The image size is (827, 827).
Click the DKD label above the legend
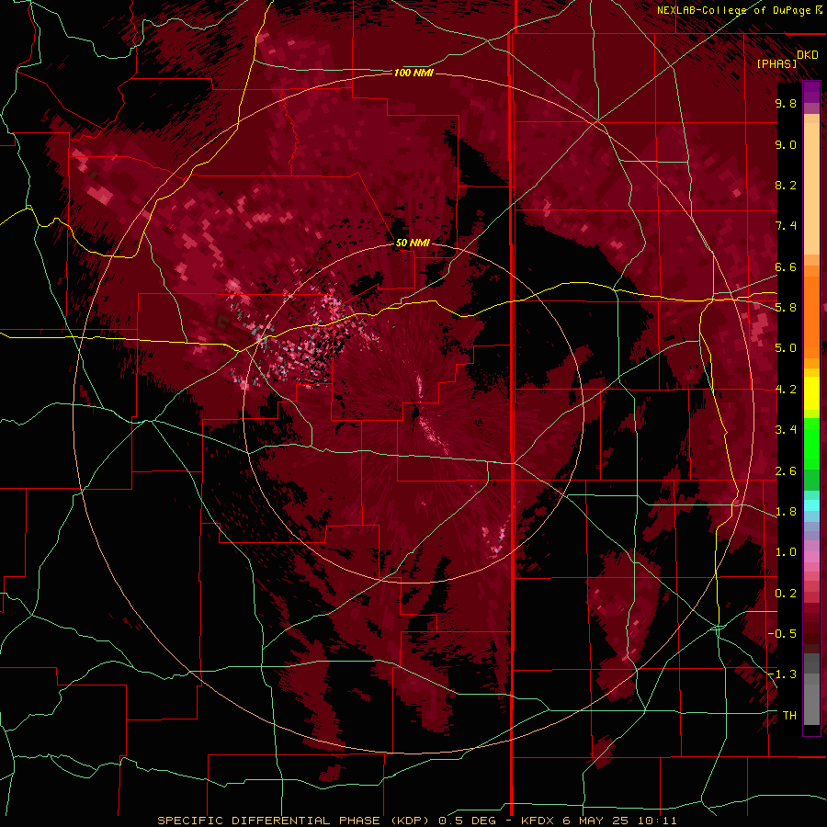click(x=808, y=55)
